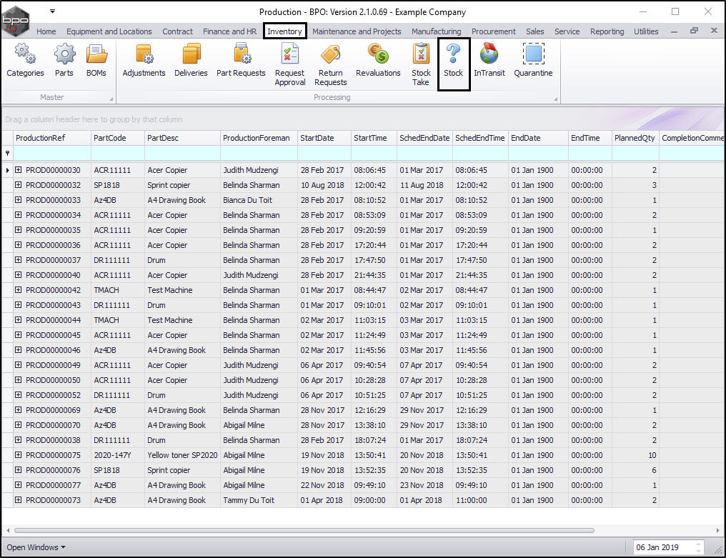Click the scrollbar right arrow
This screenshot has width=726, height=558.
click(717, 531)
